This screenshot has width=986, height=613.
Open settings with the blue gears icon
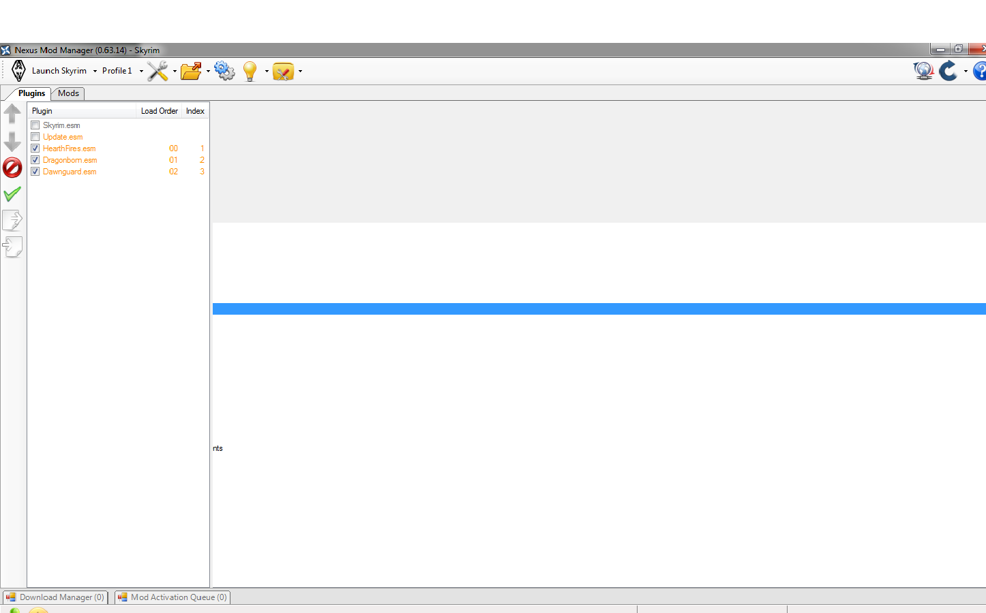(224, 71)
